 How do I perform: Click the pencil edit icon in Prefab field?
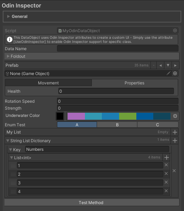pos(168,73)
